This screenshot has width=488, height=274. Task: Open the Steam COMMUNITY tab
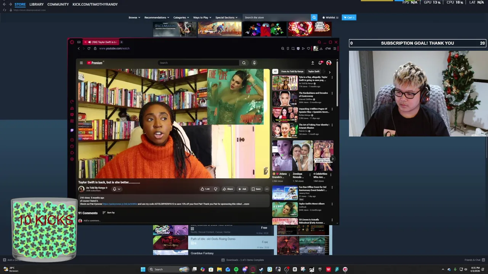(58, 4)
